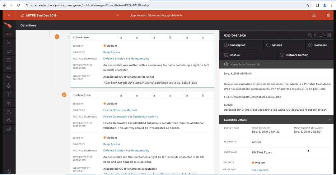Open the dashboards layout sidebar icon

click(9, 69)
